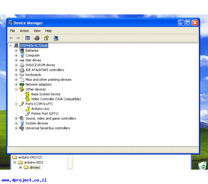The image size is (208, 184).
Task: Select the STEPHEN-9C7066B computer root node
Action: (34, 46)
